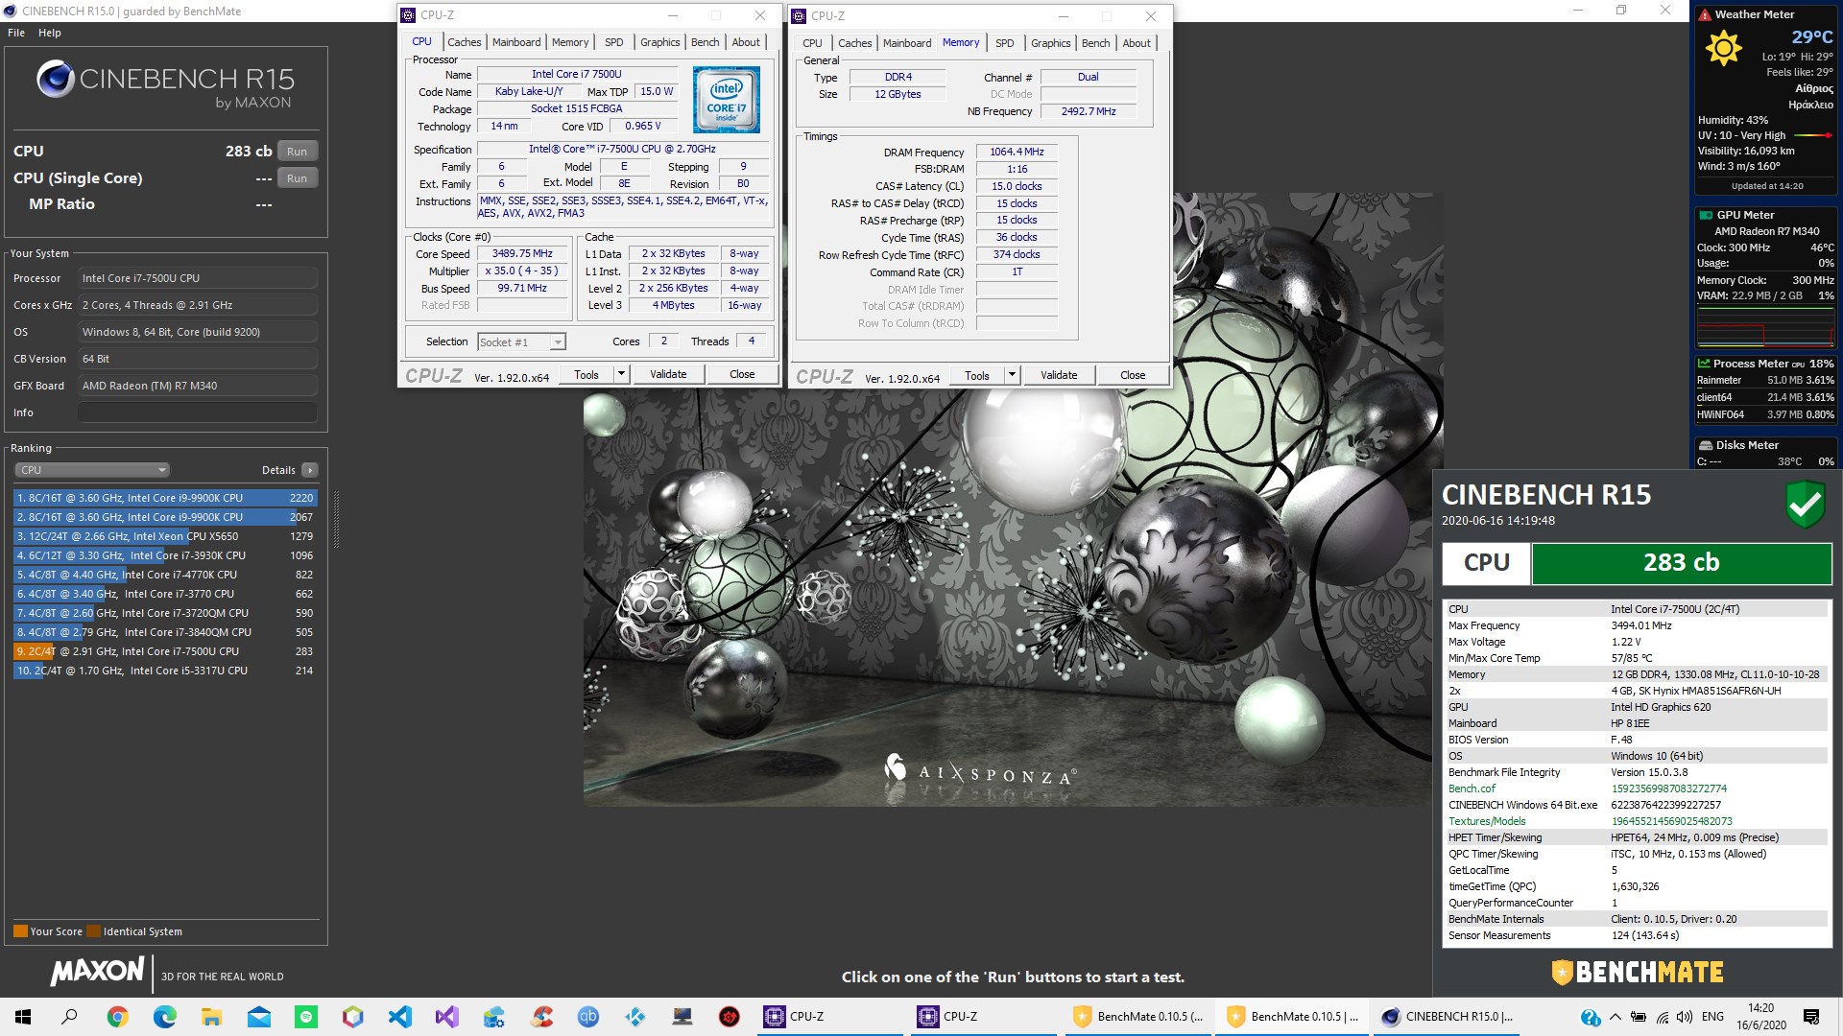Open the hexagon cube app on taskbar
The height and width of the screenshot is (1036, 1843).
coord(352,1017)
